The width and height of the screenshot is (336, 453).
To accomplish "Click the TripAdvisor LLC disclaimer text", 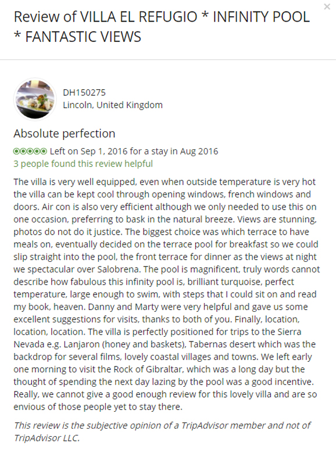I will click(162, 432).
